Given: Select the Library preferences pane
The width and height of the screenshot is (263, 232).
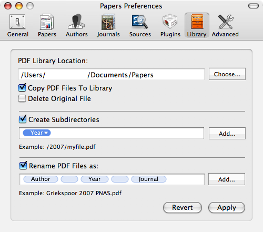Looking at the screenshot, I should tap(197, 25).
